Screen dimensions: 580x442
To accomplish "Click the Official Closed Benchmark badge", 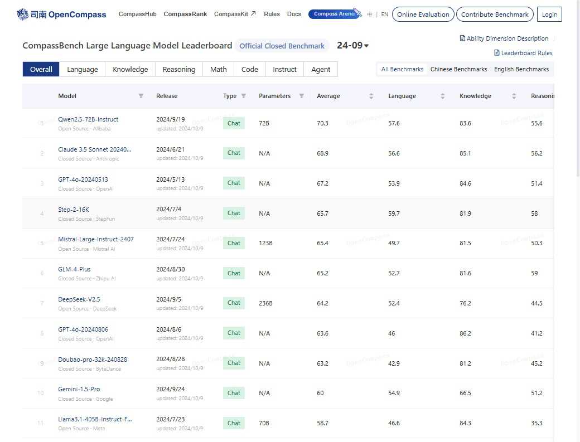I will [x=282, y=46].
